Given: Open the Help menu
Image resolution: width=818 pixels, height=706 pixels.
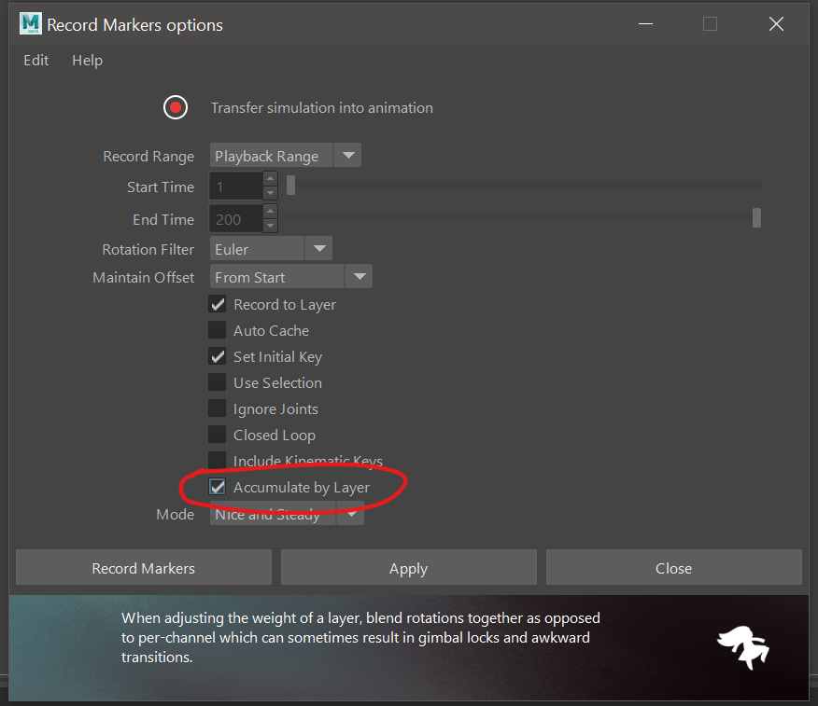Looking at the screenshot, I should [87, 61].
